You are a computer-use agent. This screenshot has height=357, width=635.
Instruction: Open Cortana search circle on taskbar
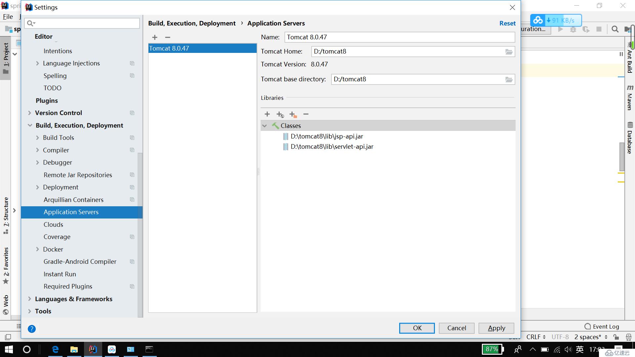[27, 349]
